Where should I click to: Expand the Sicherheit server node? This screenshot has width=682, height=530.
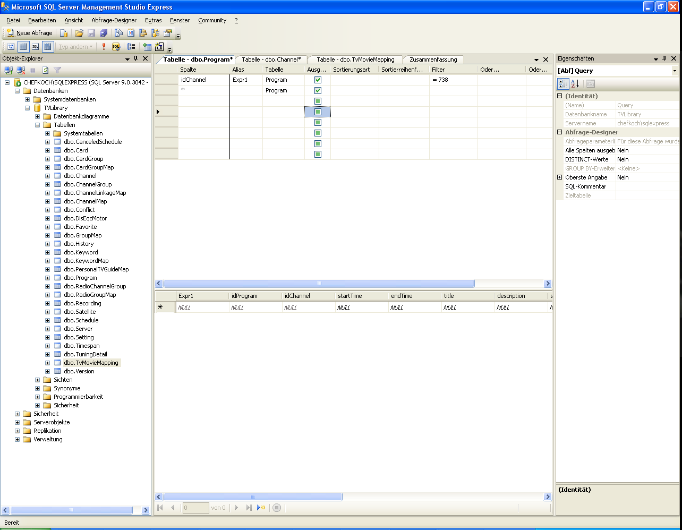pyautogui.click(x=18, y=414)
